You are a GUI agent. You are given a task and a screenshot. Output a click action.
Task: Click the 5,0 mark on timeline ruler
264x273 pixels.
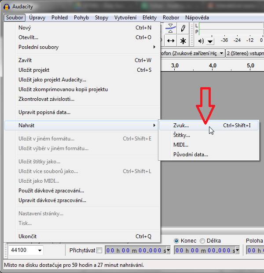point(250,66)
